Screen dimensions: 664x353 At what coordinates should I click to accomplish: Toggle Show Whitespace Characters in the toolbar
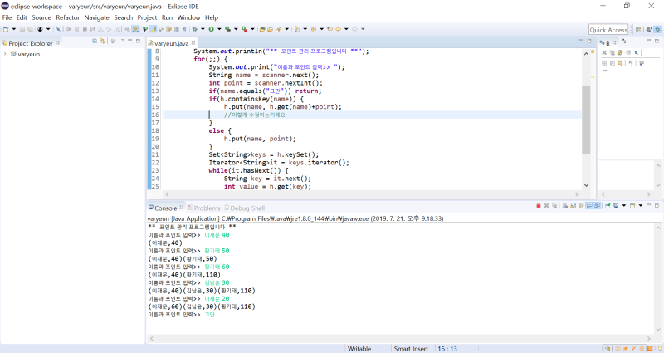[184, 29]
